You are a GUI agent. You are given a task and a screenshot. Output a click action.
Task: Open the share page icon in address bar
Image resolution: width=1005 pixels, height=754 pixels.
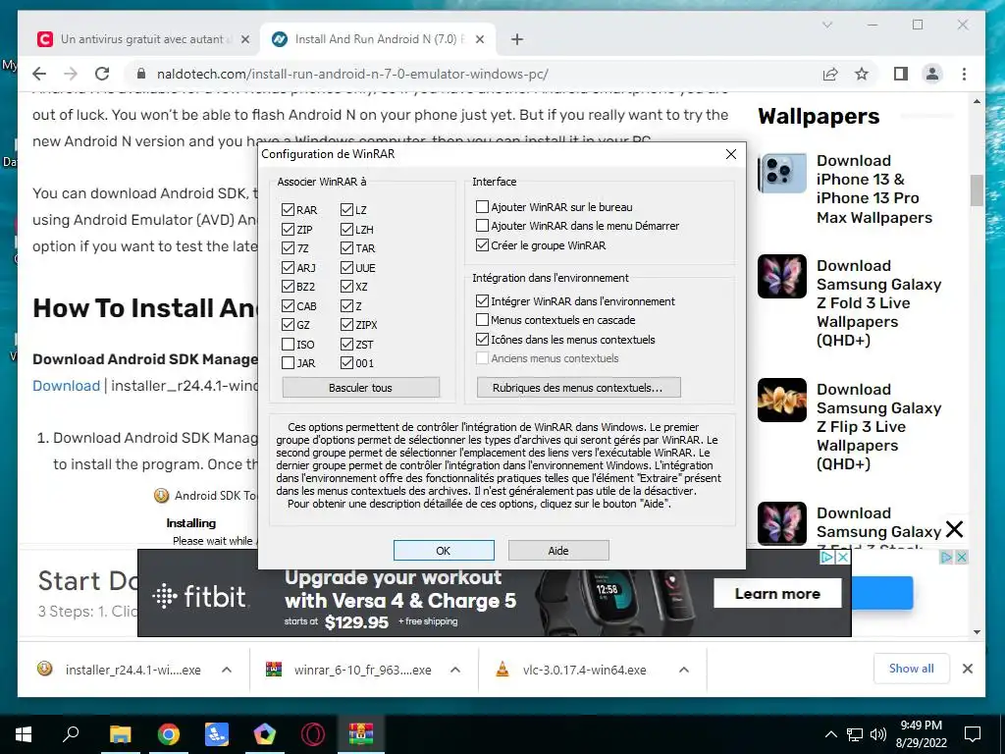[830, 74]
